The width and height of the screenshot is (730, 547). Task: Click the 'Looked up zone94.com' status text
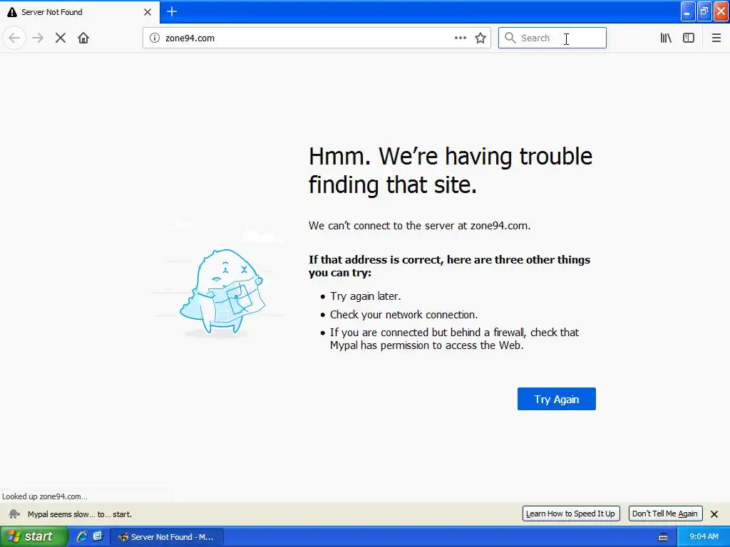pyautogui.click(x=45, y=496)
